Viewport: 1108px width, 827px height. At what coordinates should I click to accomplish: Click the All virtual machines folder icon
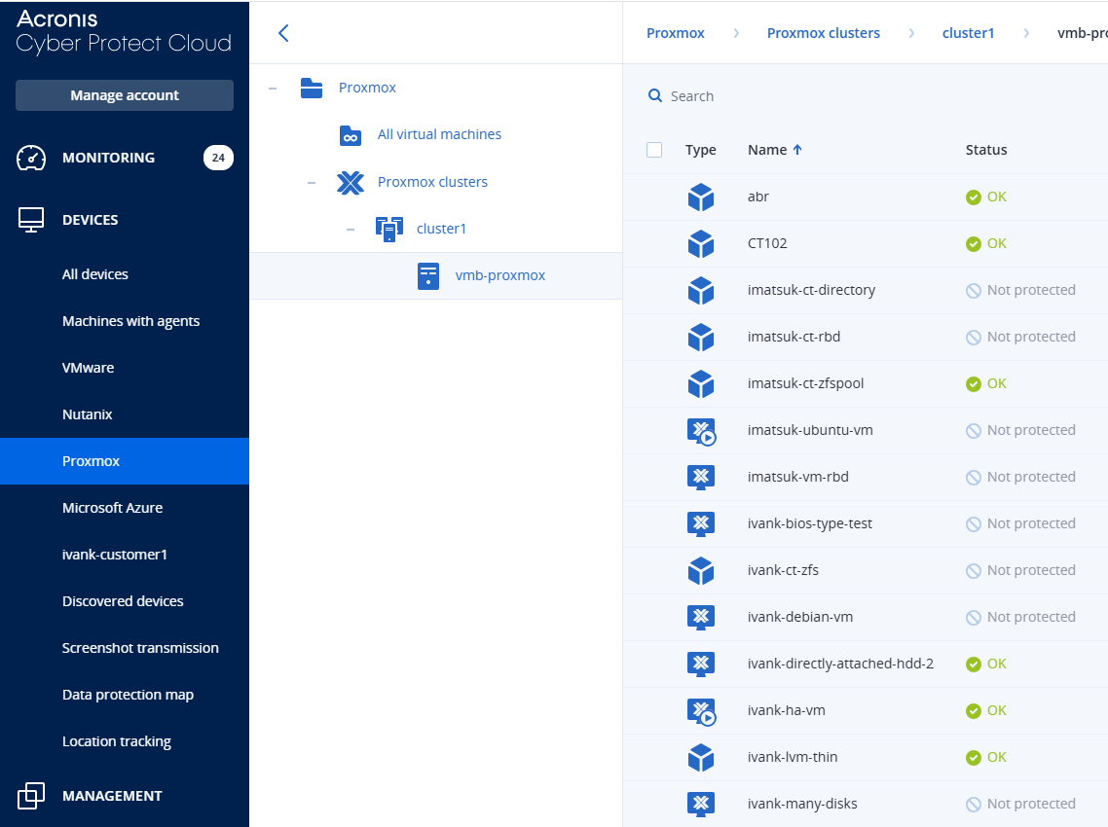[x=351, y=135]
